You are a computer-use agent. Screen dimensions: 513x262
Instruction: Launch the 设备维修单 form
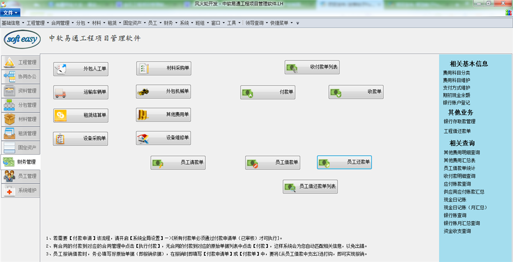click(164, 138)
